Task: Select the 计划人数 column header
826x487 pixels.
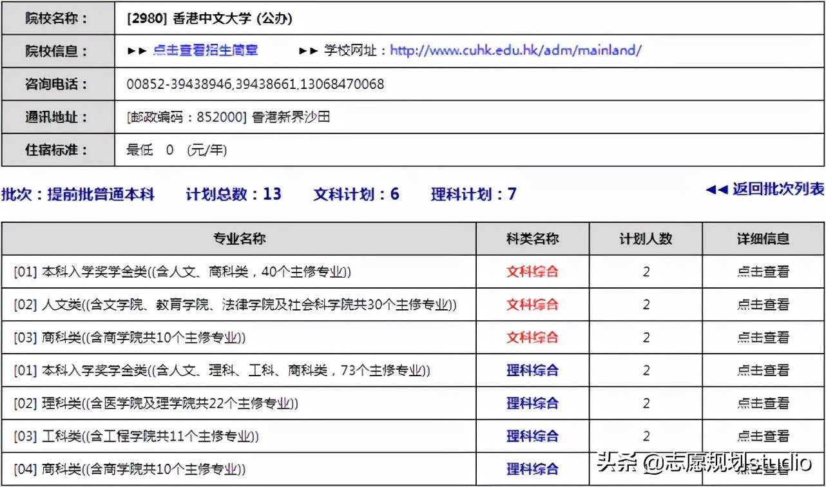Action: coord(645,238)
